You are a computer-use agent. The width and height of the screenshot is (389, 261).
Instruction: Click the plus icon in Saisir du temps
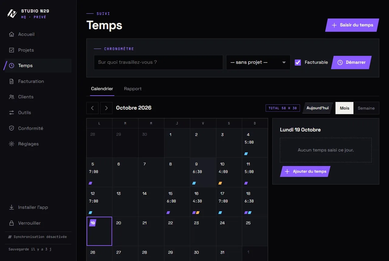(334, 25)
